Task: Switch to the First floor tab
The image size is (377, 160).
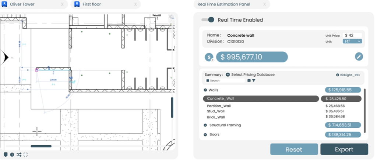Action: tap(105, 4)
